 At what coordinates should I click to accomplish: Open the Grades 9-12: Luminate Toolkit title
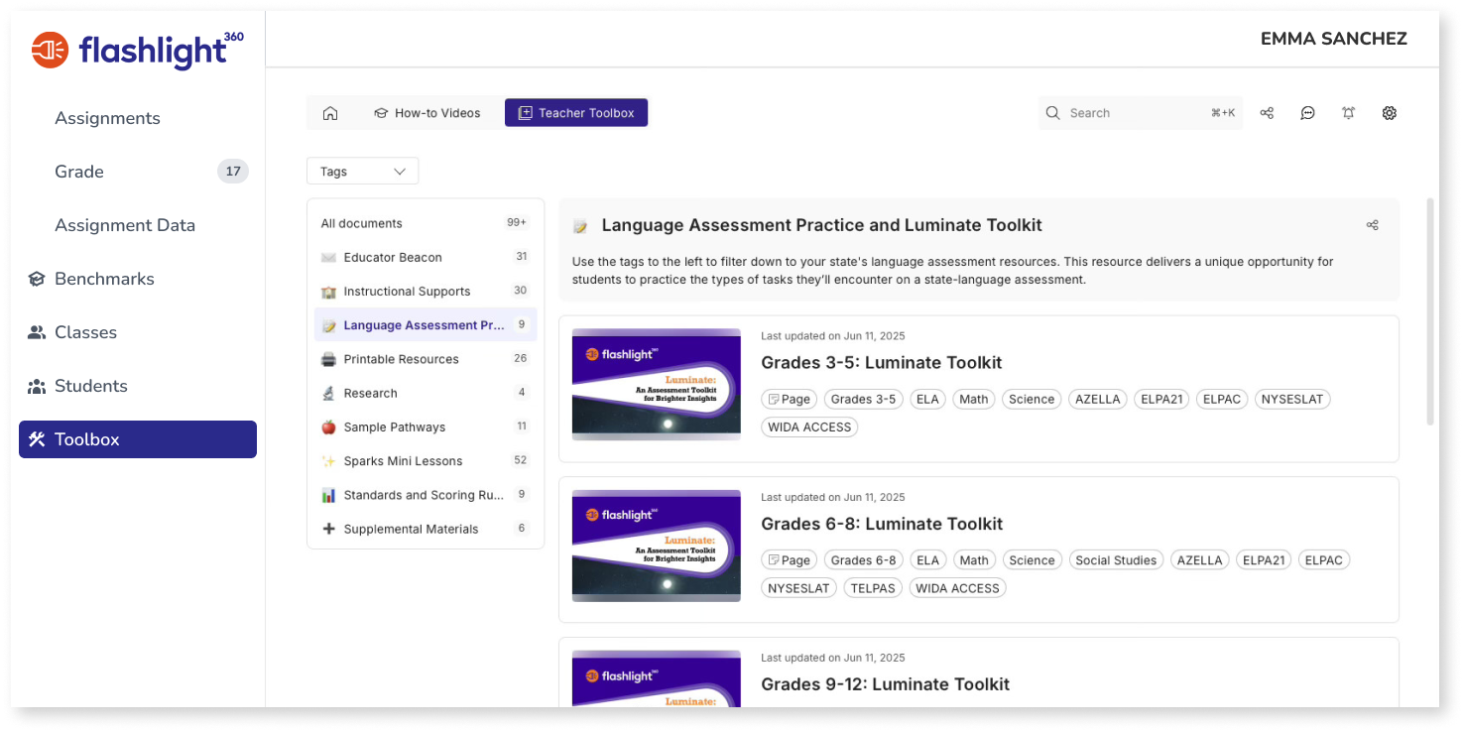885,684
